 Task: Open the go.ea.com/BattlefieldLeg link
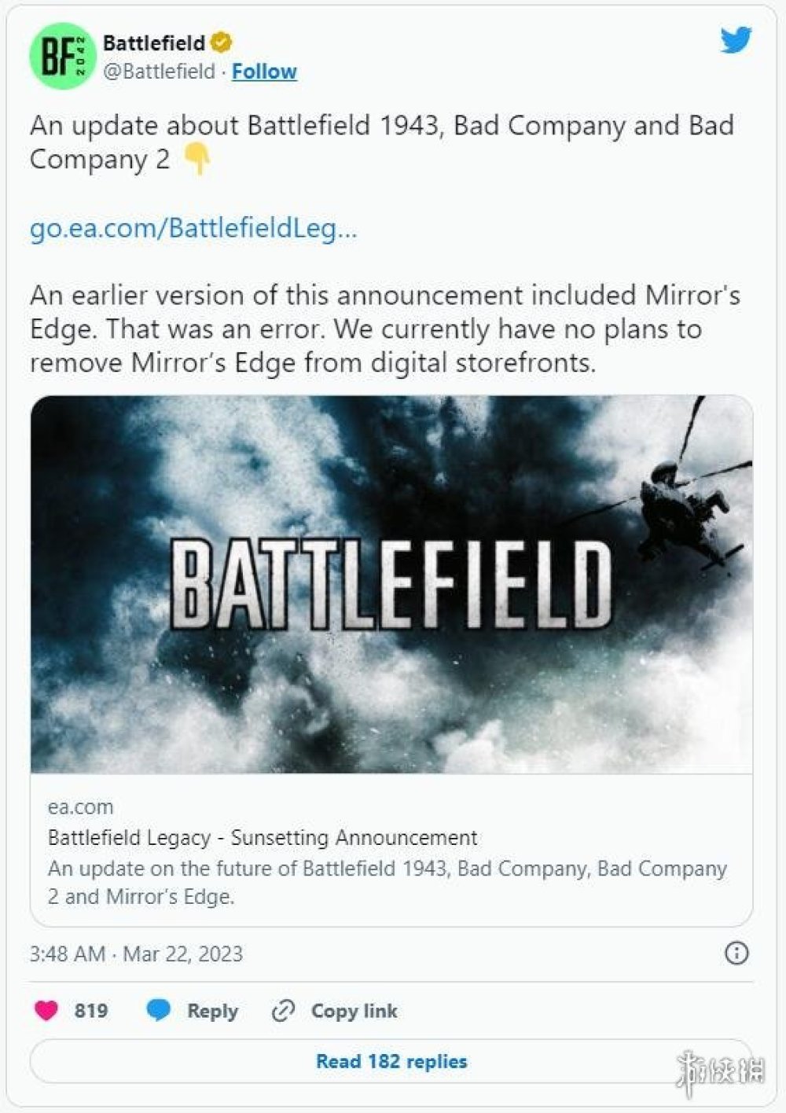(x=193, y=228)
